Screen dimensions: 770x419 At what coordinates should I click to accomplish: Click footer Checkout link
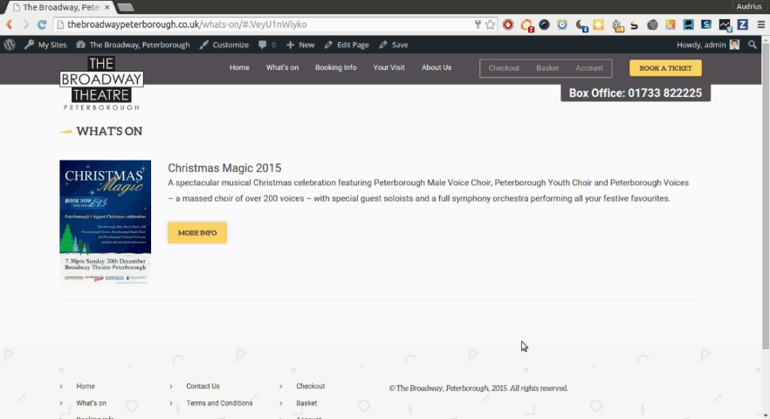coord(311,386)
